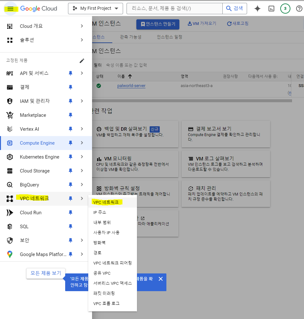Viewport: 304px width, 319px height.
Task: Click the BigQuery magnifier icon
Action: click(10, 185)
